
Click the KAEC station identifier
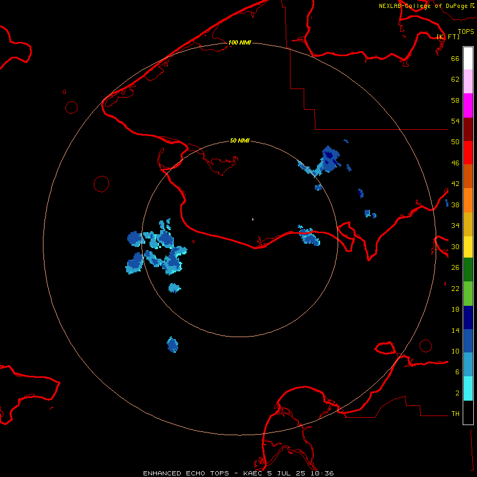(x=254, y=473)
